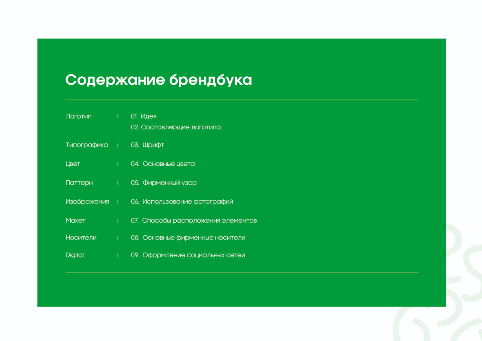Viewport: 482px width, 341px height.
Task: Select the 'Логотип' section label
Action: (79, 116)
